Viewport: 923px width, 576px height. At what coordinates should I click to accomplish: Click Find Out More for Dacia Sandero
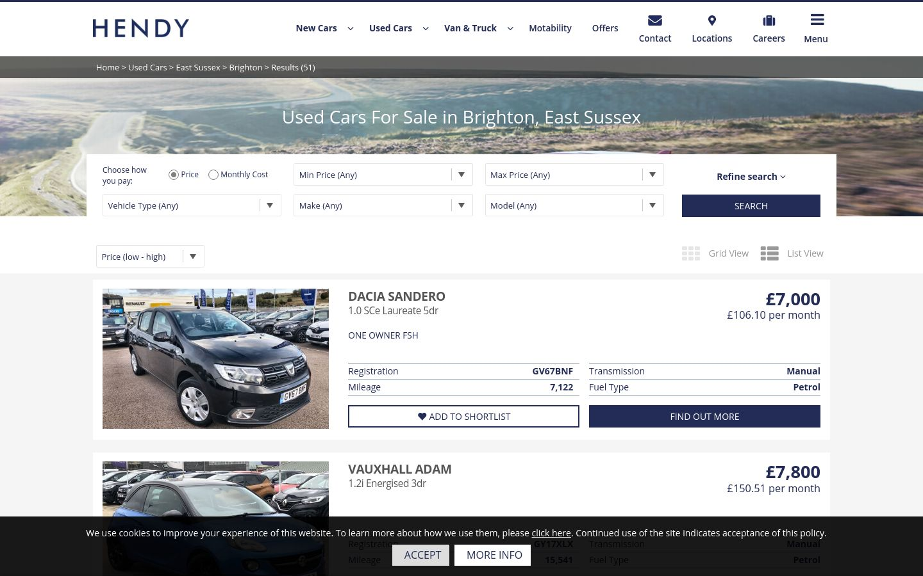704,417
